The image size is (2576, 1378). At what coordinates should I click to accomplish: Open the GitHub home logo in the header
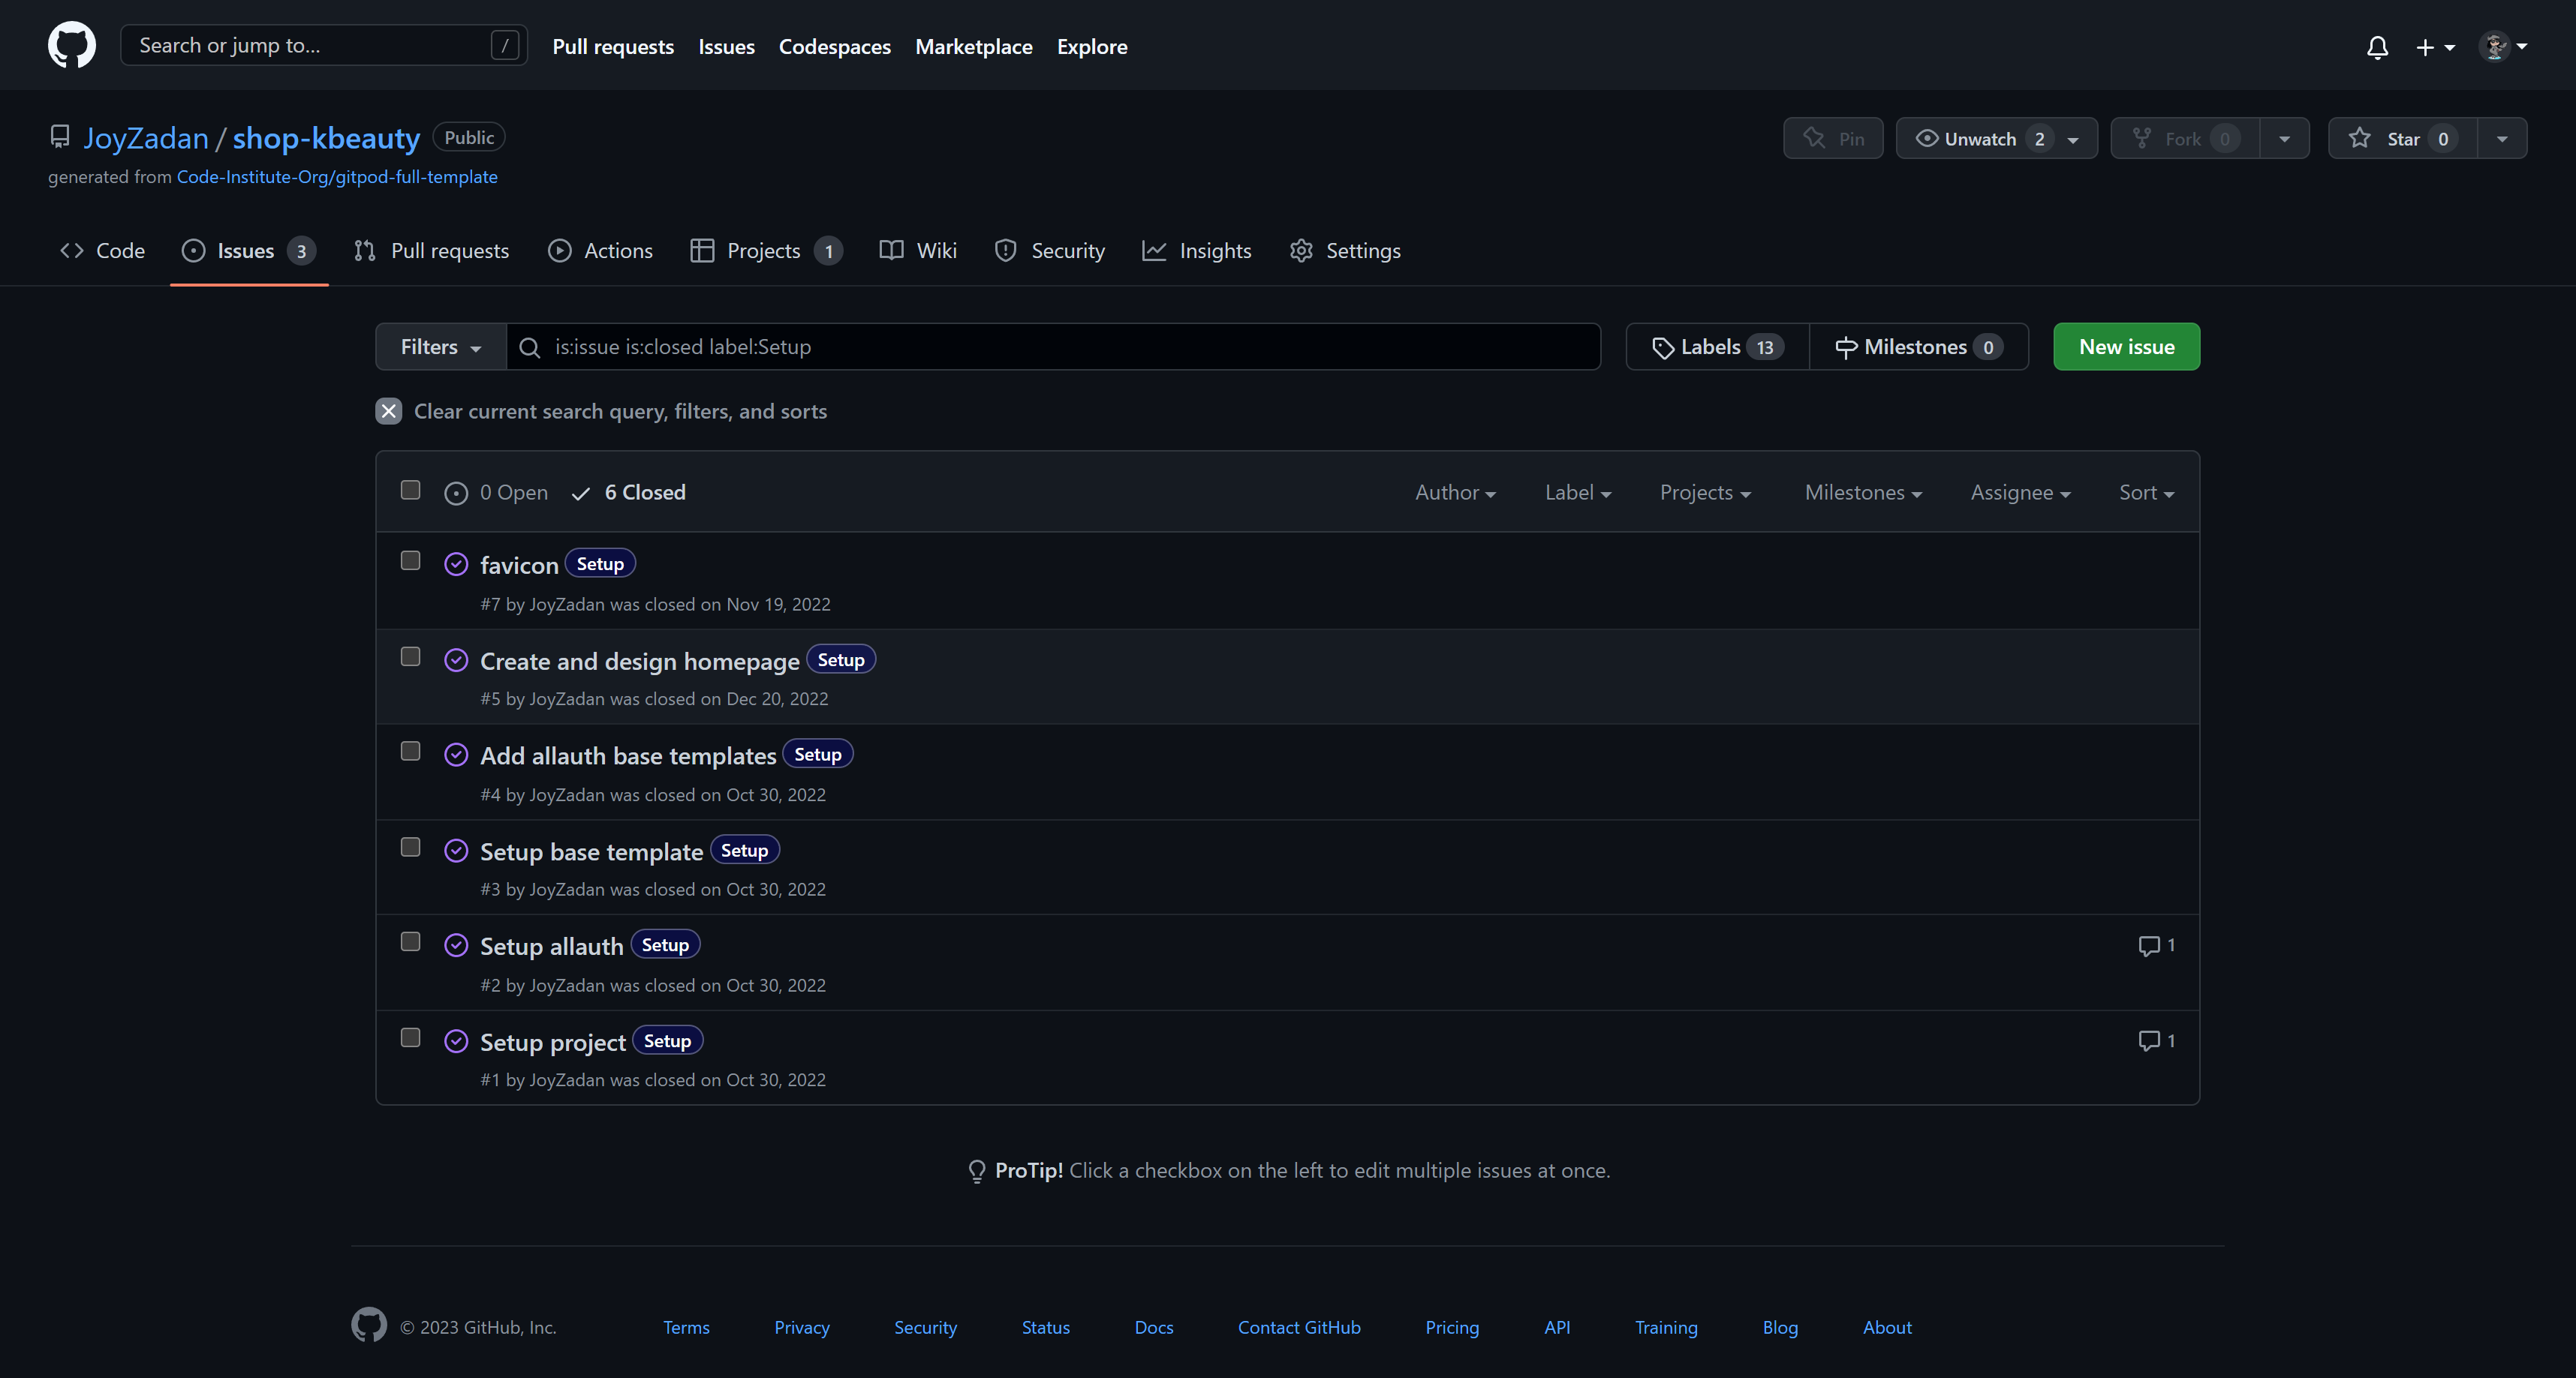click(72, 45)
